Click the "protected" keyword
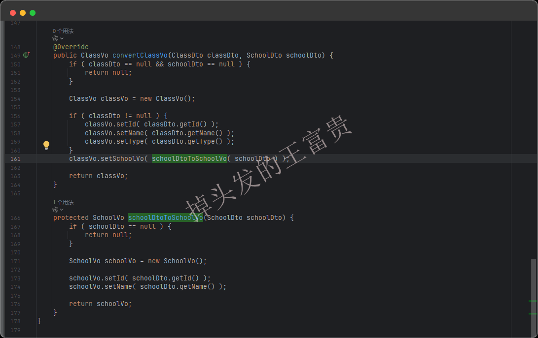The width and height of the screenshot is (538, 338). (x=71, y=218)
